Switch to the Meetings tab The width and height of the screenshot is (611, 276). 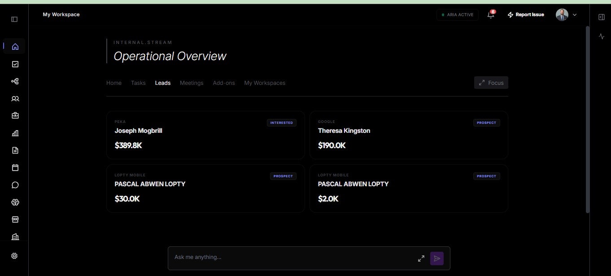click(192, 83)
